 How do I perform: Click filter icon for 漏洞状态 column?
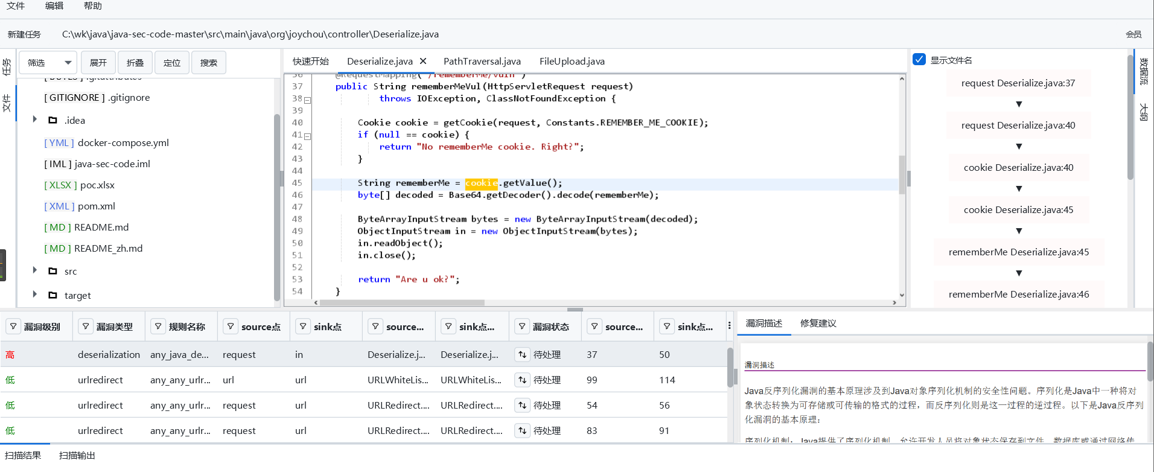click(x=522, y=327)
